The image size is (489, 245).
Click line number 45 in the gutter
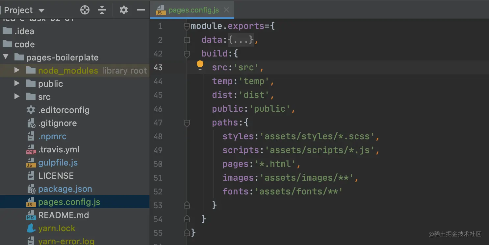pyautogui.click(x=158, y=95)
